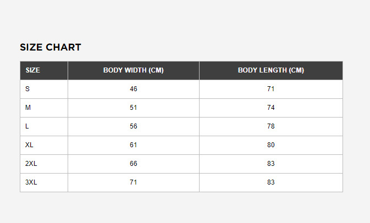This screenshot has width=370, height=223.
Task: Select the M size row label
Action: coord(28,108)
